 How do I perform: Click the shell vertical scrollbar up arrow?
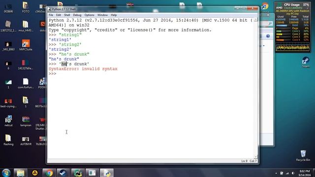pos(255,20)
